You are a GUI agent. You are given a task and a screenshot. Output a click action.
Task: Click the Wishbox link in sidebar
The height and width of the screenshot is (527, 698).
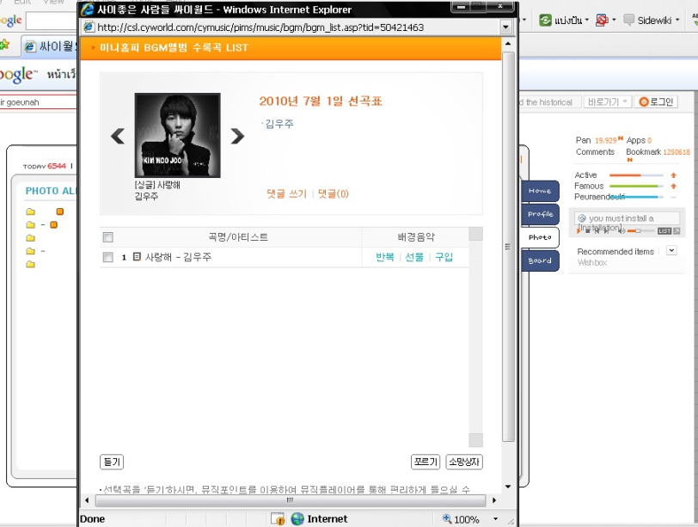592,262
